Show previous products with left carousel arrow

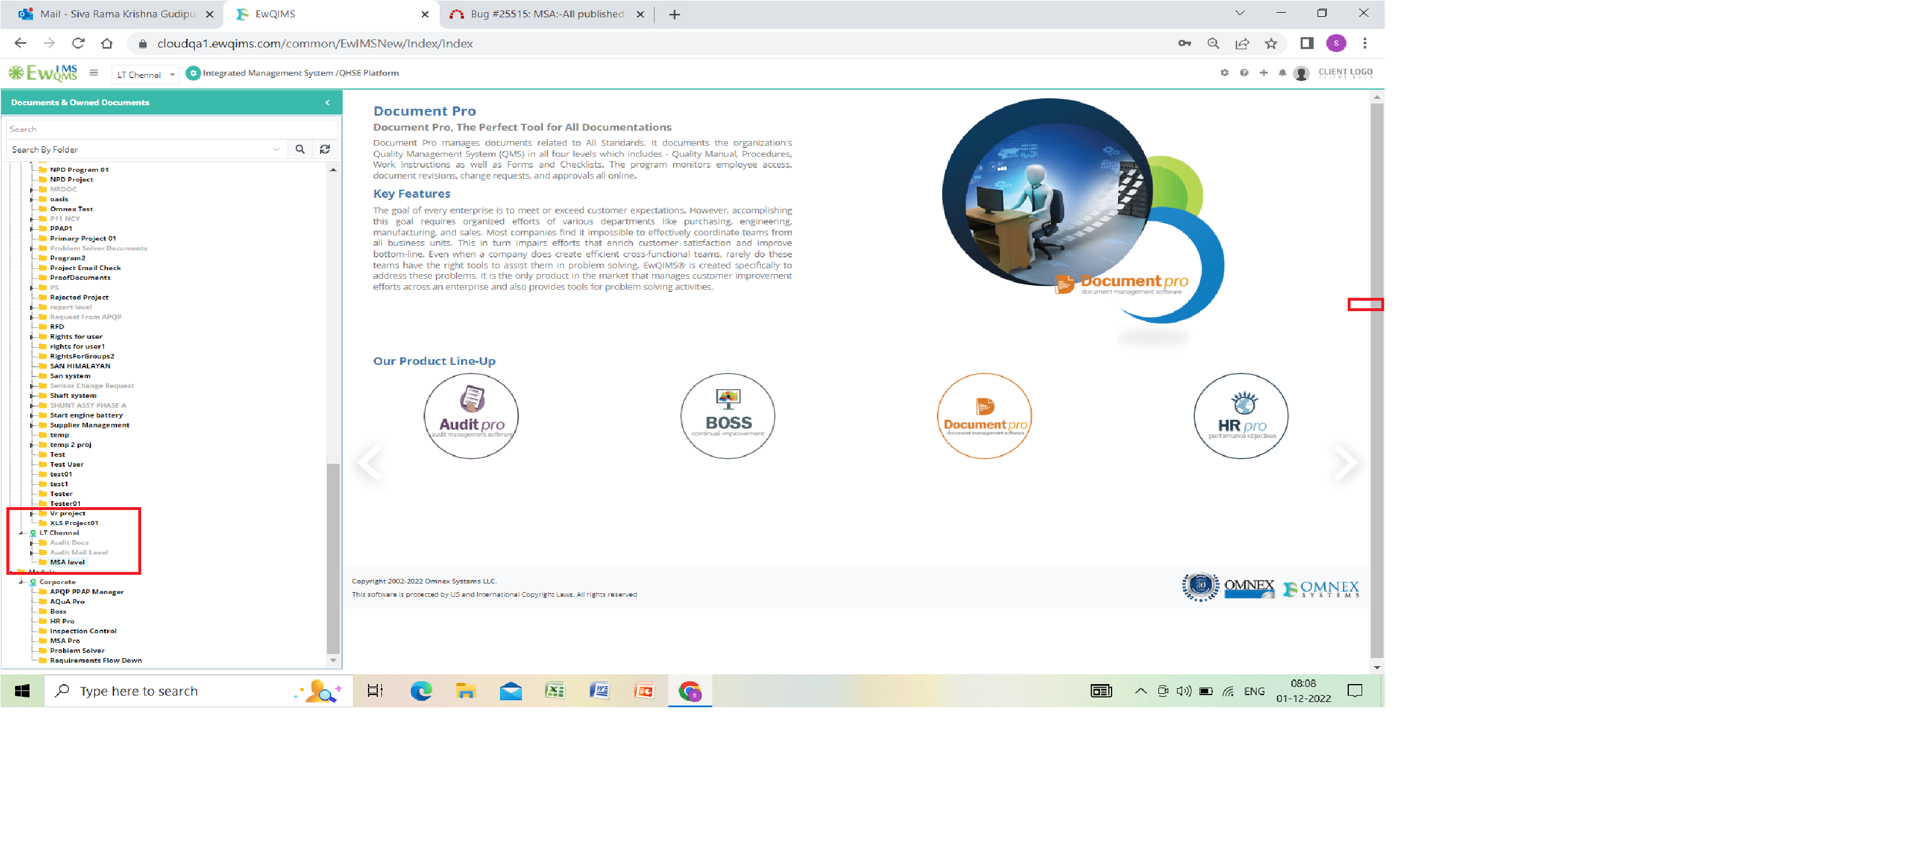(370, 462)
